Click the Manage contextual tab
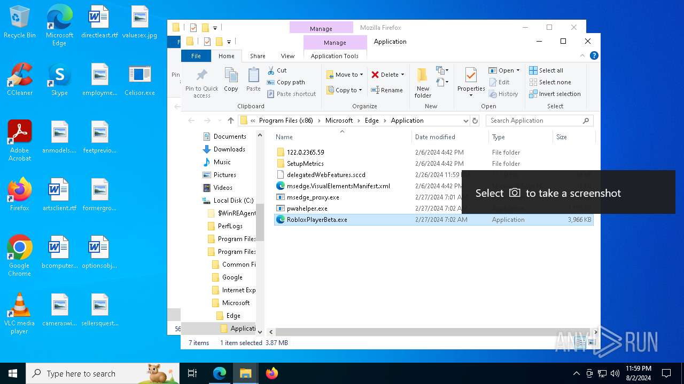 [335, 43]
